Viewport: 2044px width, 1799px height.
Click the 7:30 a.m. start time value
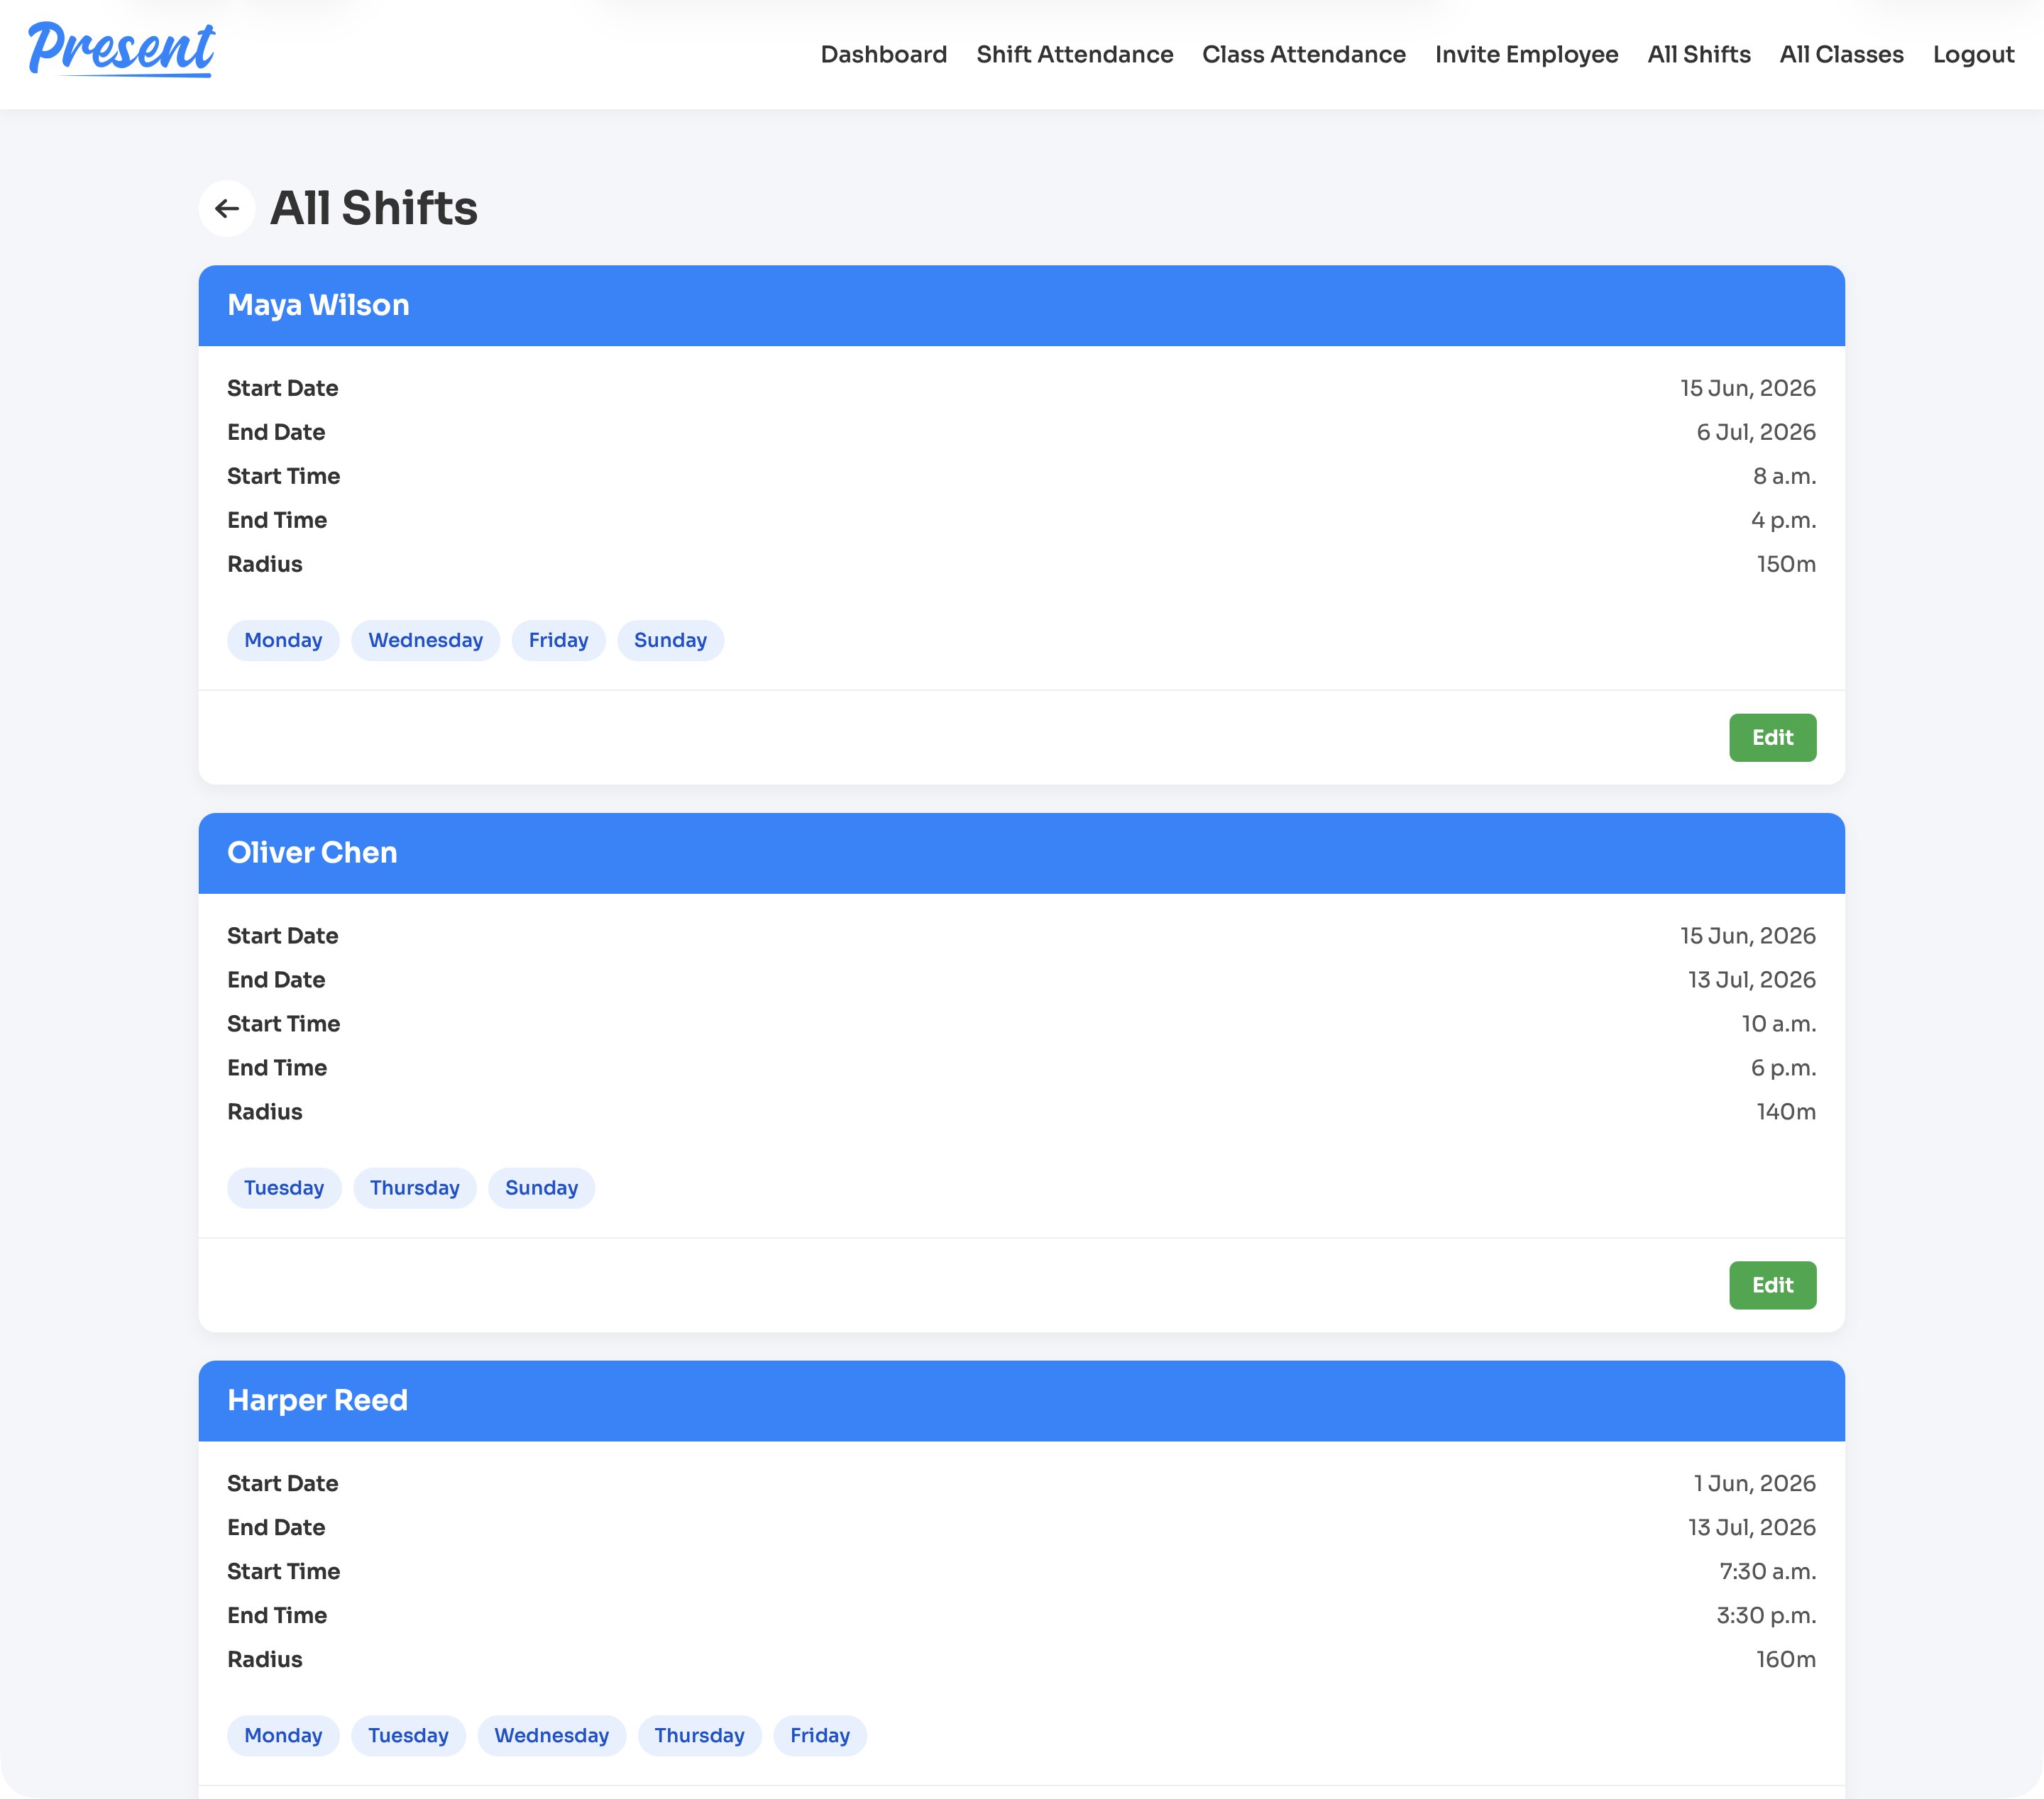pos(1767,1572)
